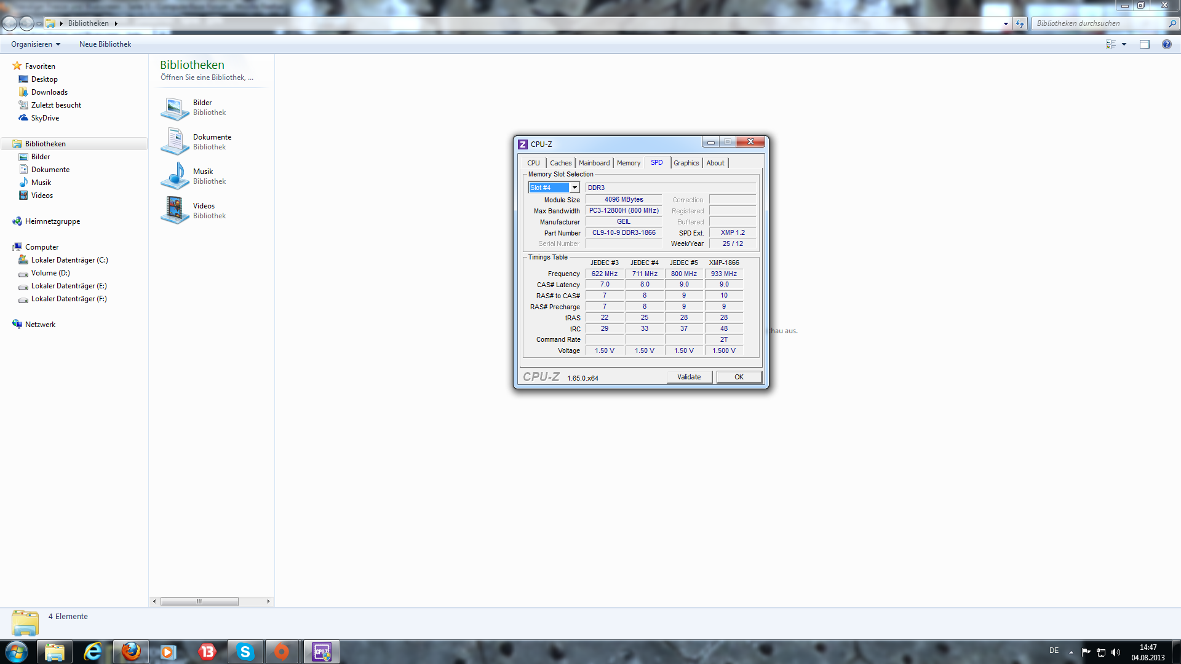
Task: Click the CPU-Z taskbar icon
Action: click(x=322, y=652)
